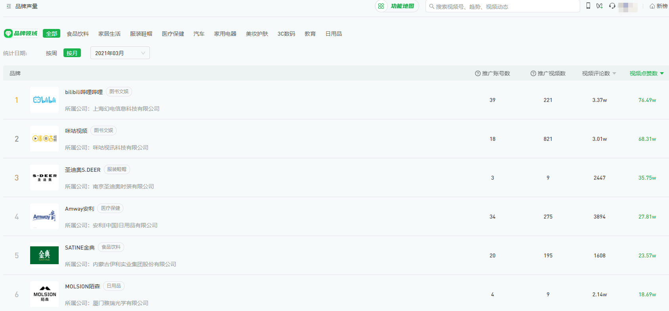Click 食品饮料 tag beside SATINE金典
669x311 pixels.
pos(111,247)
